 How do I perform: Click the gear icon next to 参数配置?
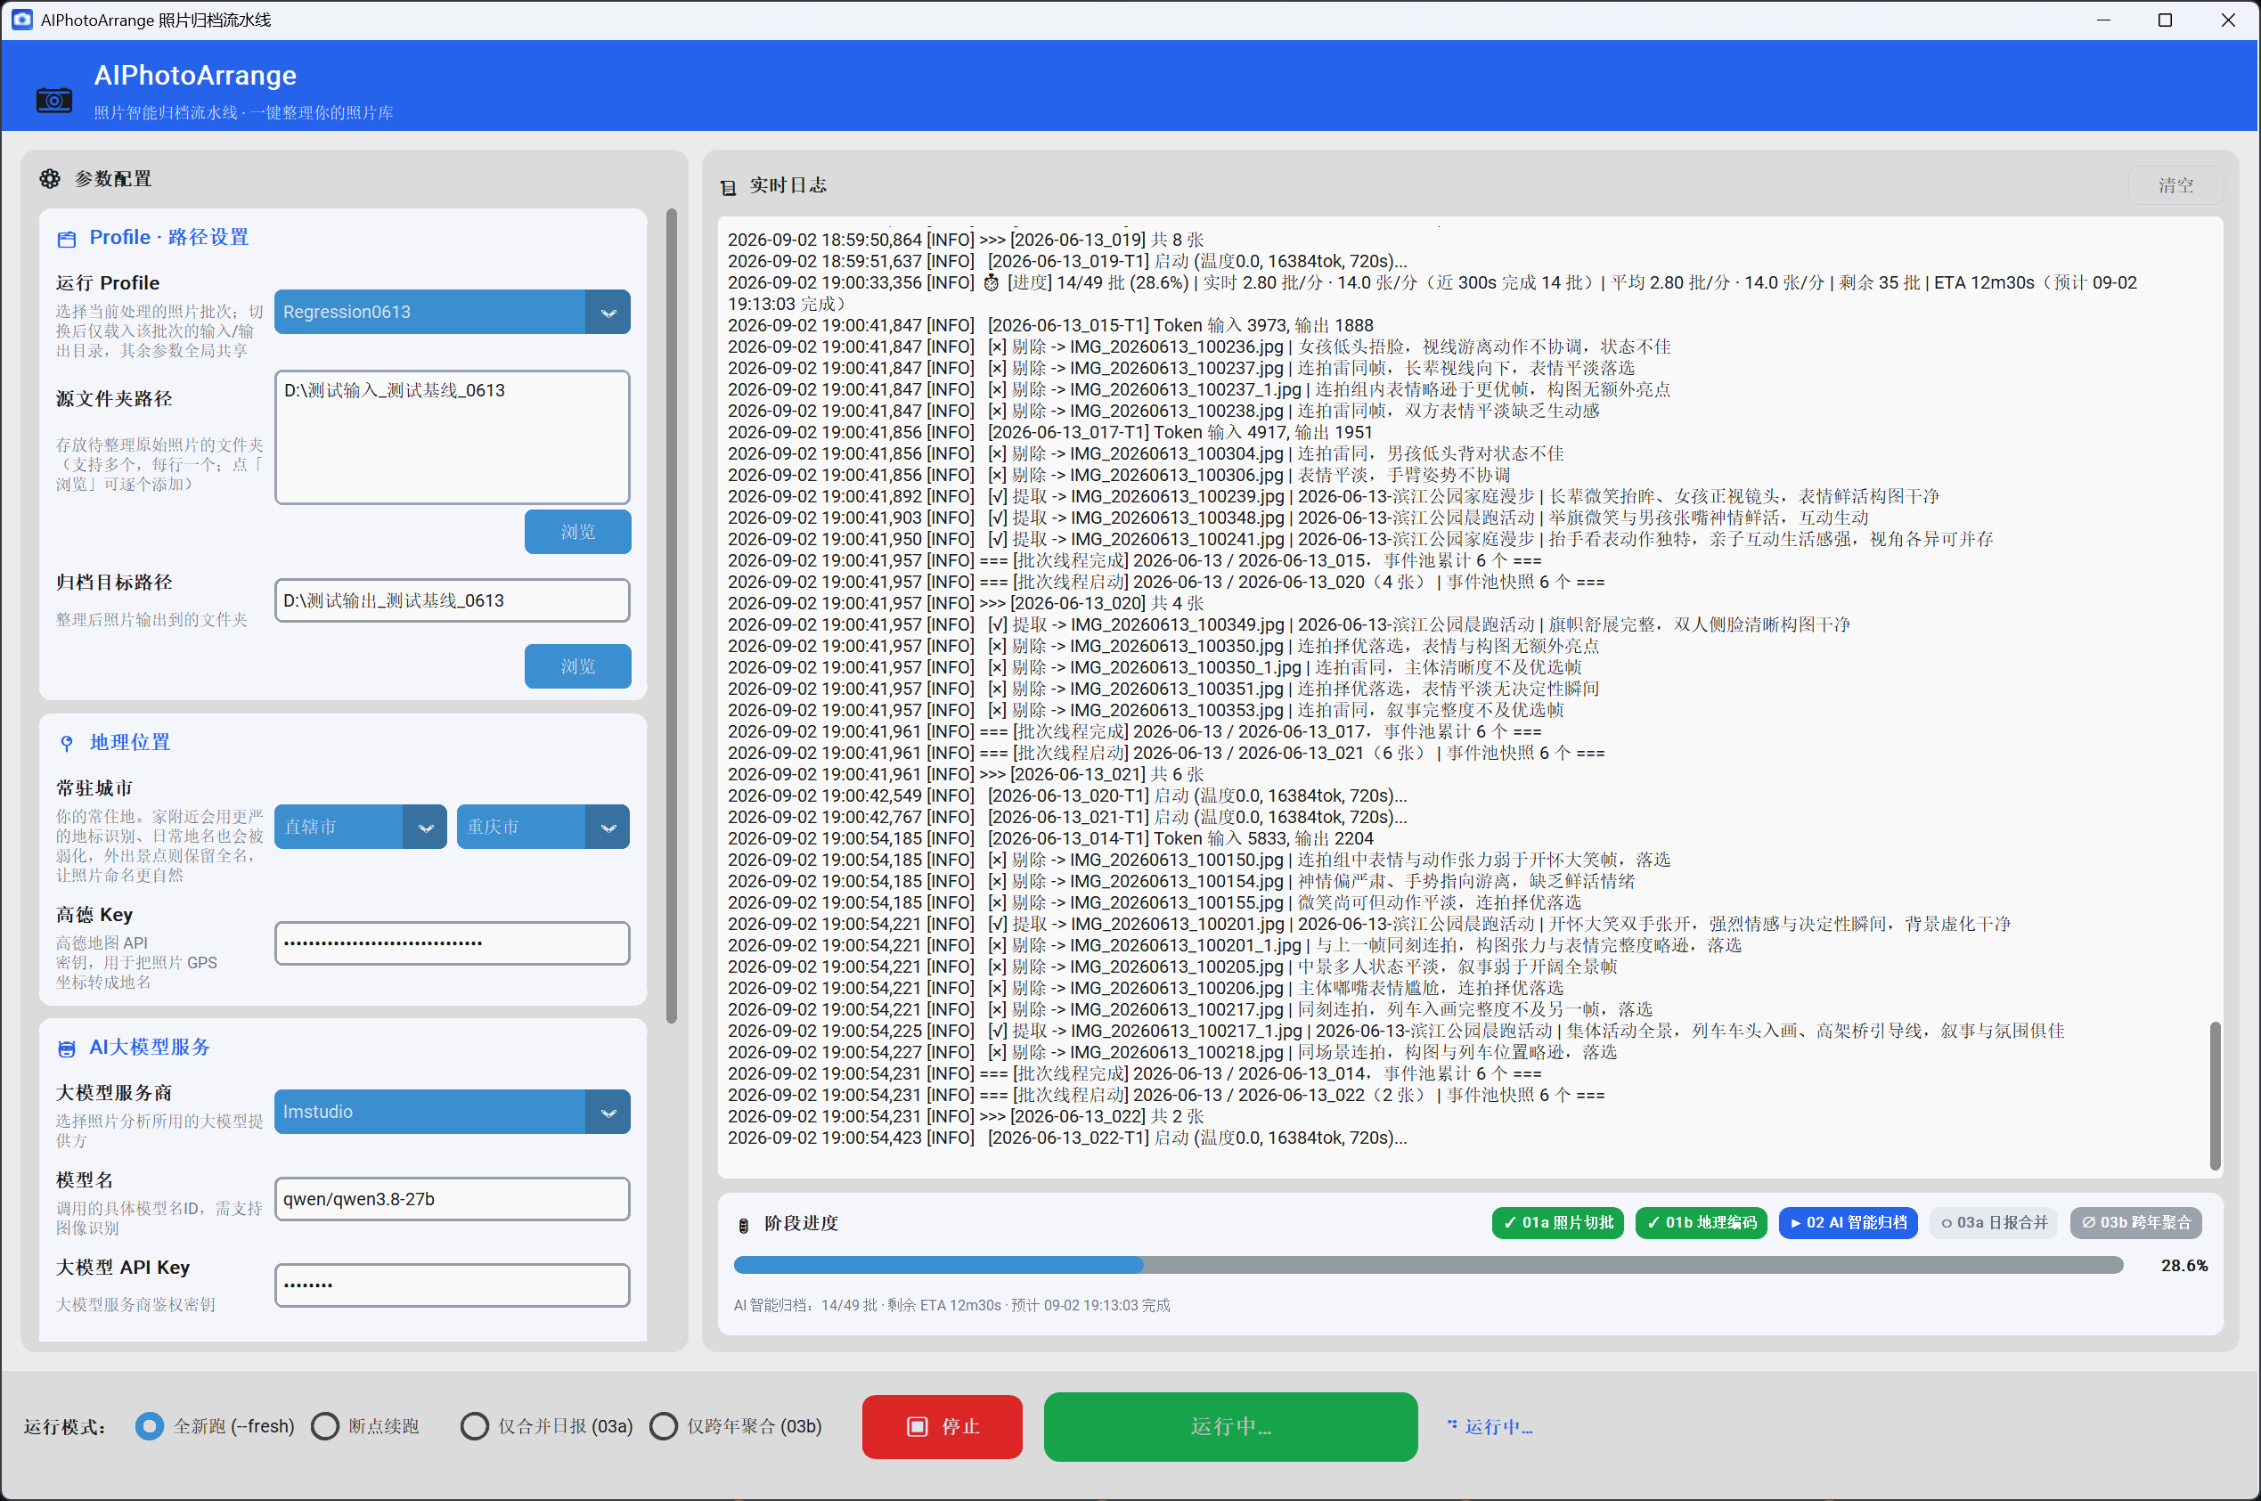[x=50, y=179]
